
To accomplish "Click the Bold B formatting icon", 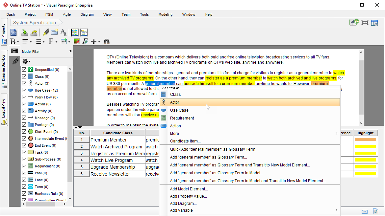I will pos(13,42).
